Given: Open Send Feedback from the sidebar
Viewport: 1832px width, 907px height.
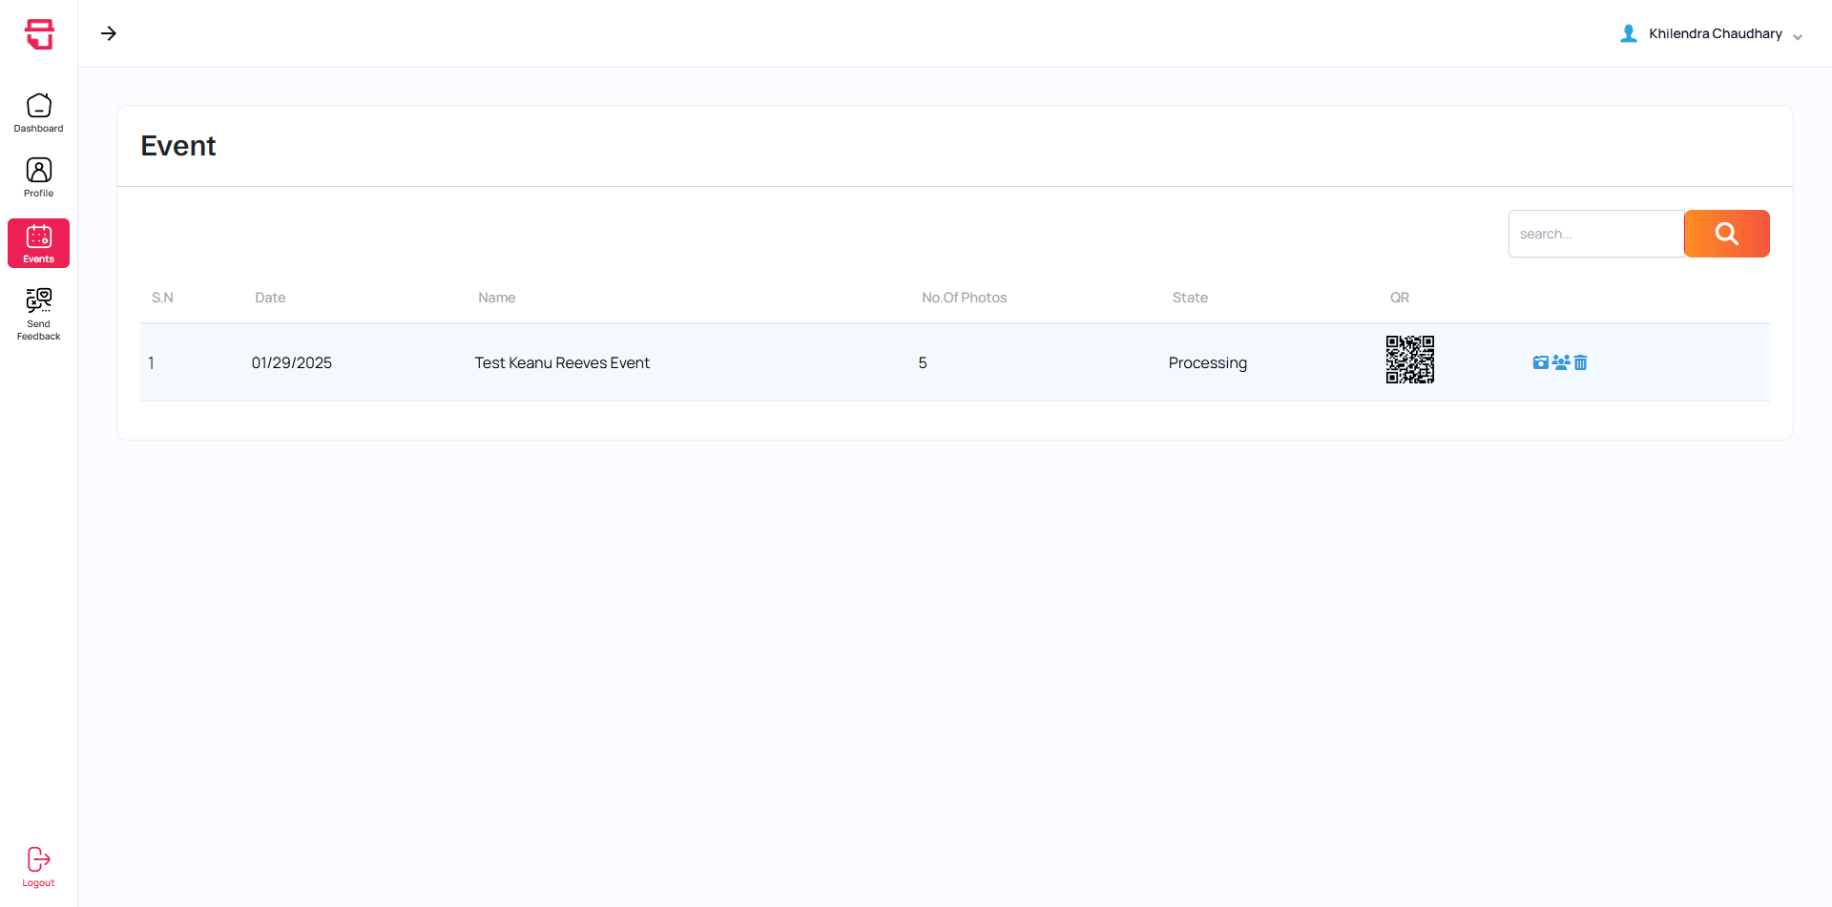Looking at the screenshot, I should (x=39, y=314).
